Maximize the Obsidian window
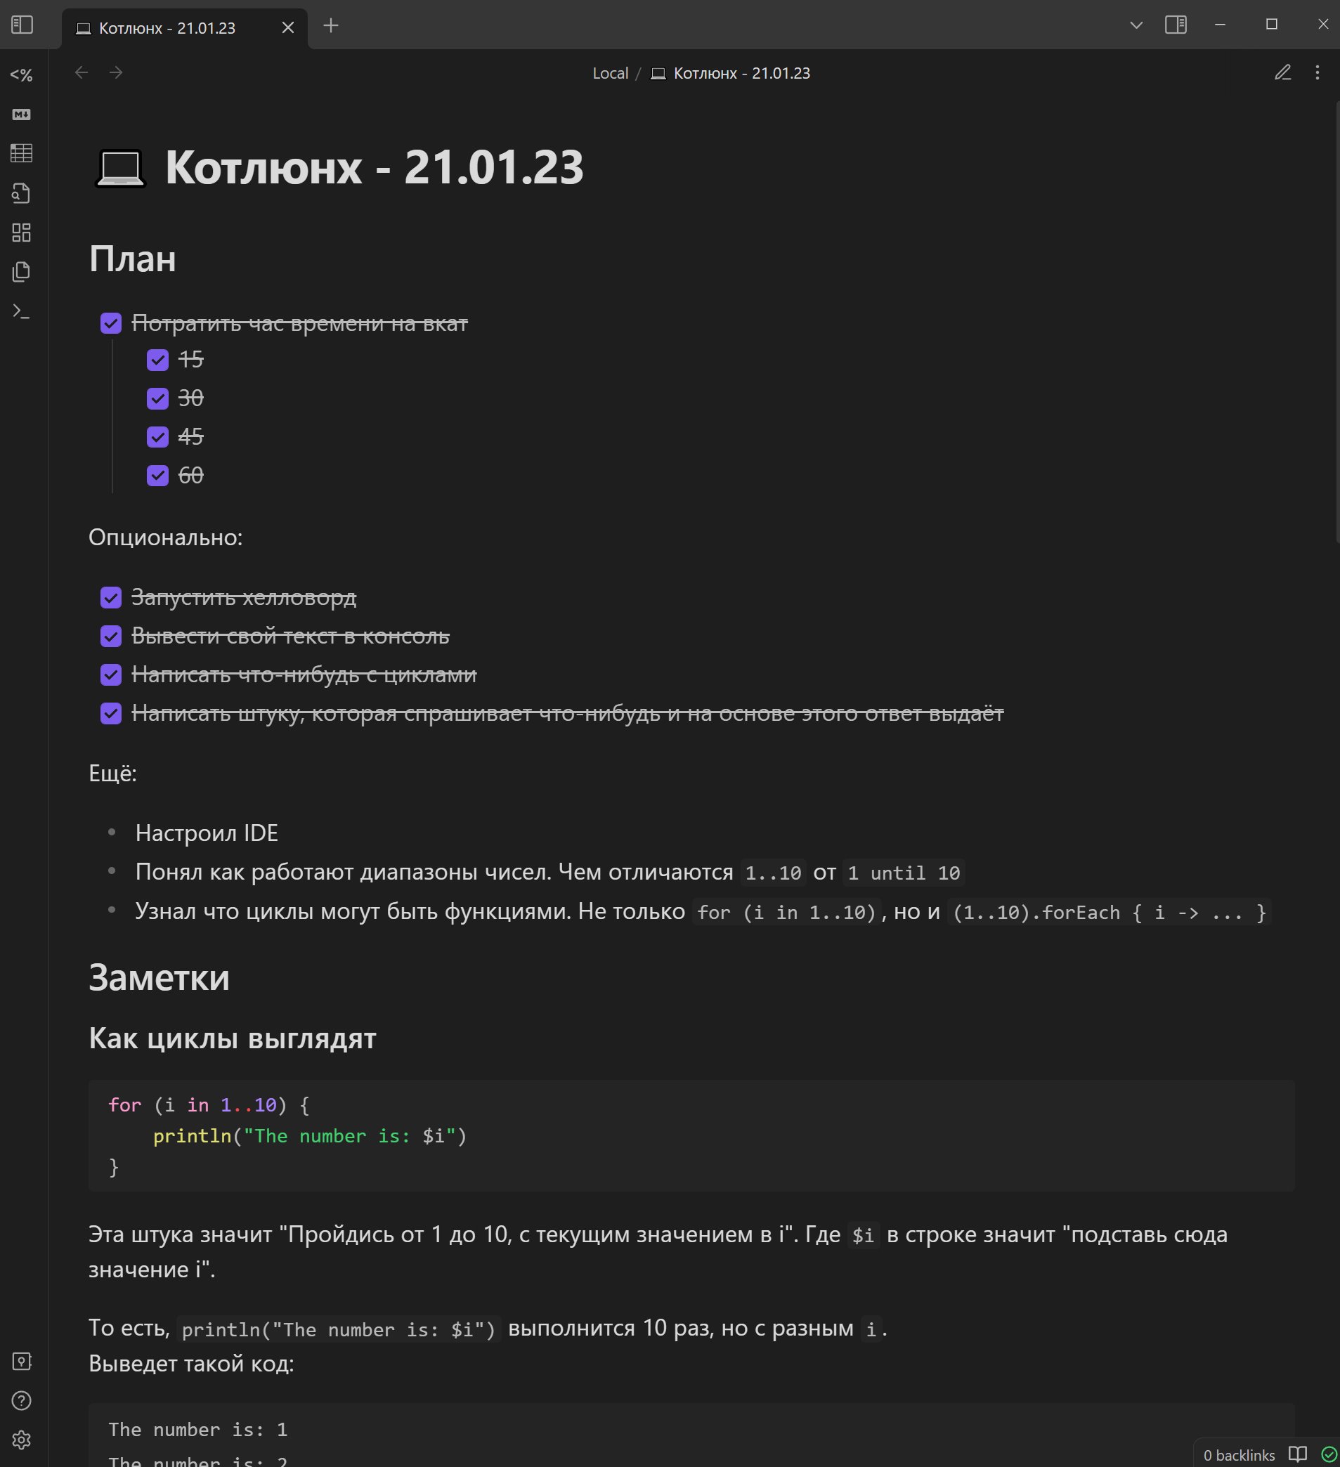Viewport: 1340px width, 1467px height. 1272,25
